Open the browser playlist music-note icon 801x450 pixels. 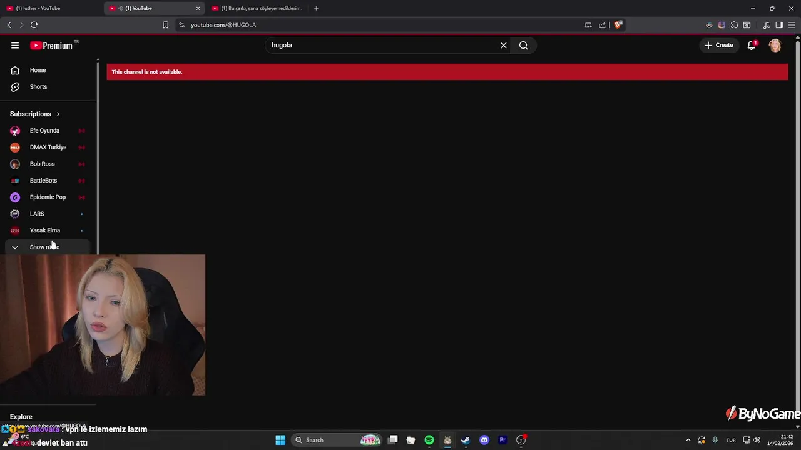(767, 25)
